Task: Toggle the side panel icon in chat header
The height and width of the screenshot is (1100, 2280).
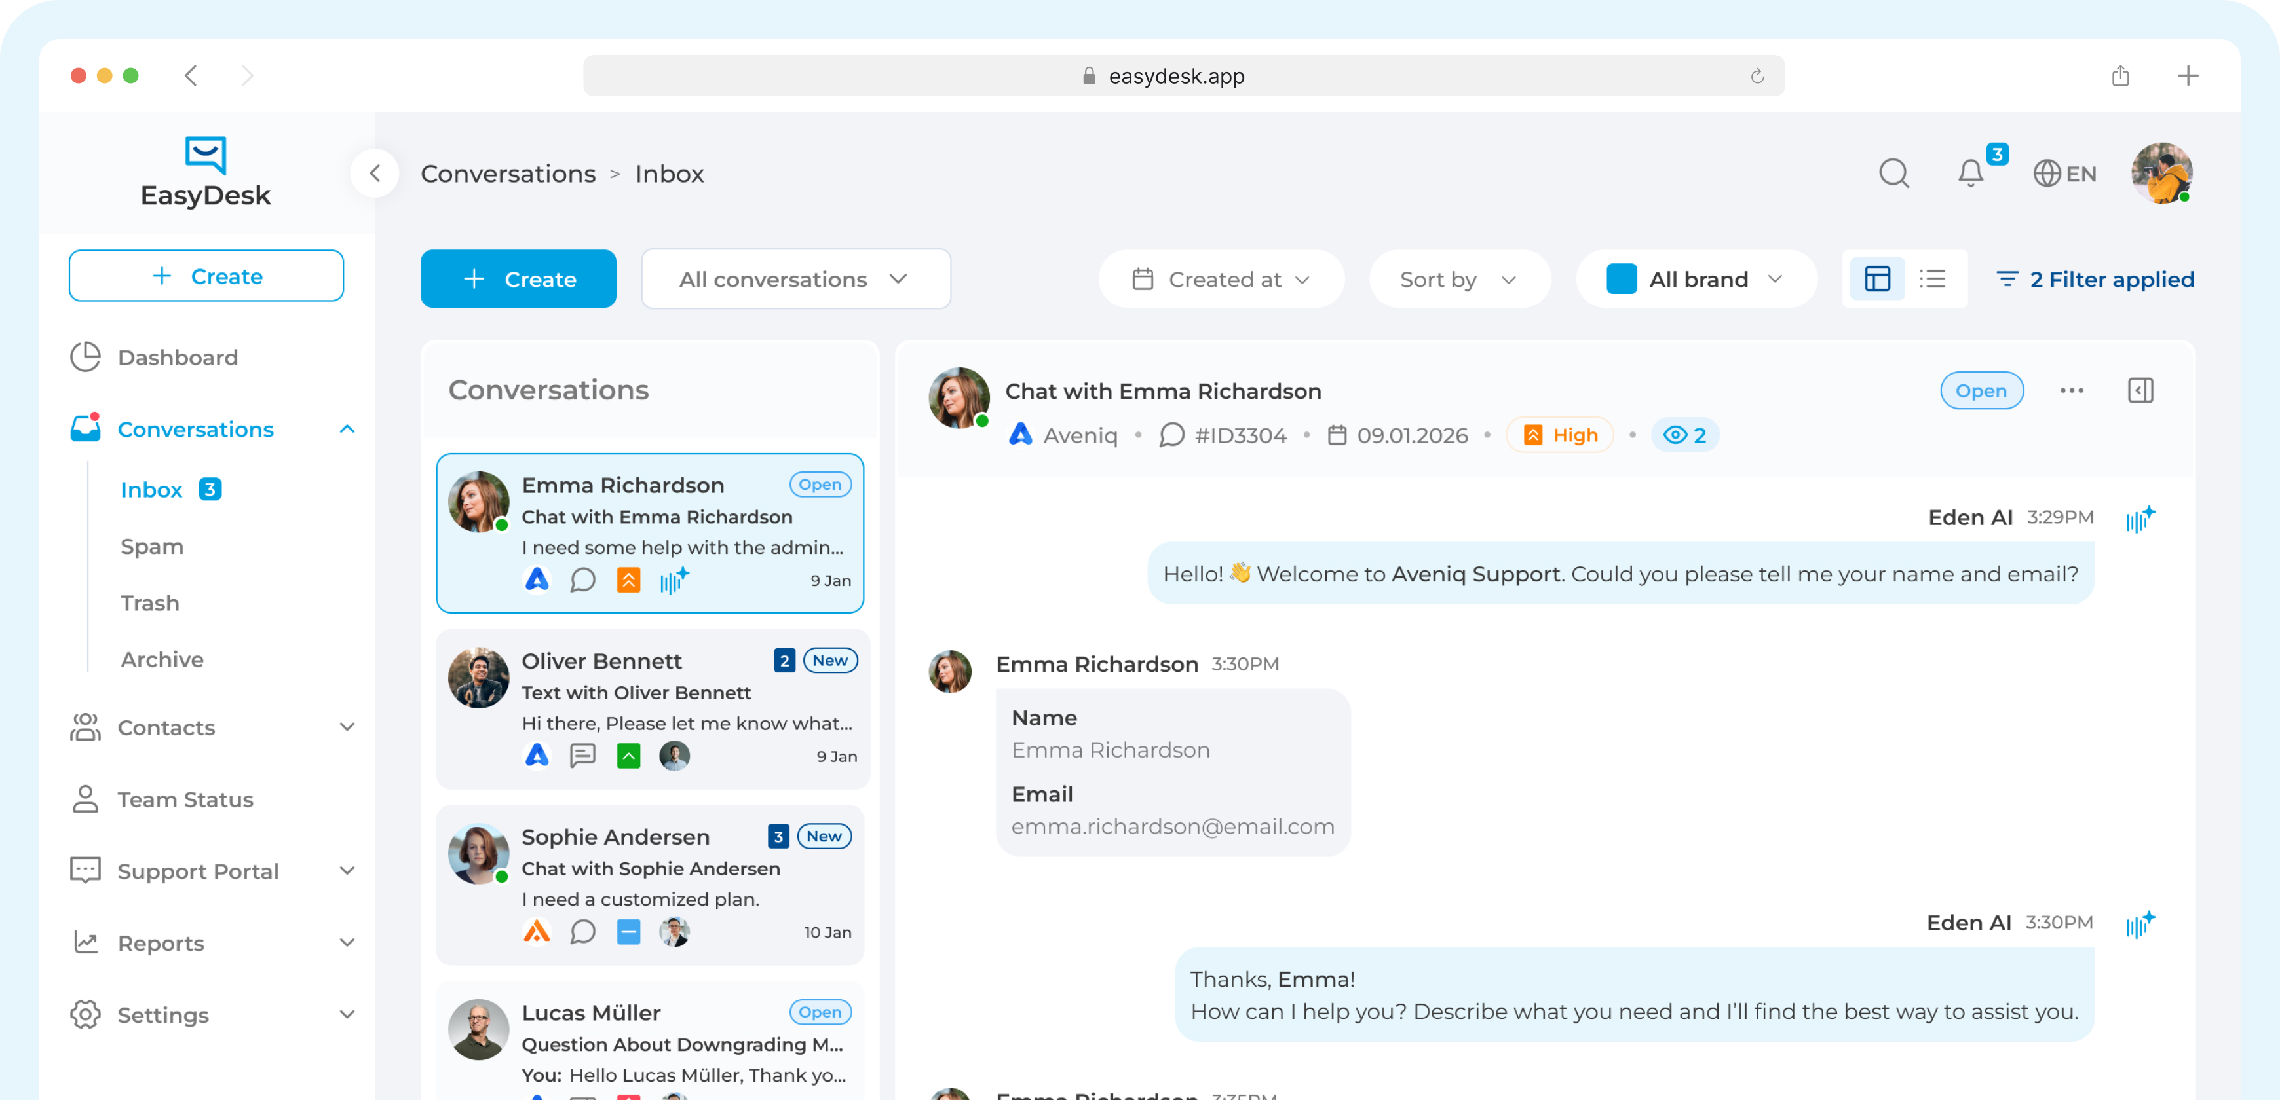Action: coord(2140,391)
